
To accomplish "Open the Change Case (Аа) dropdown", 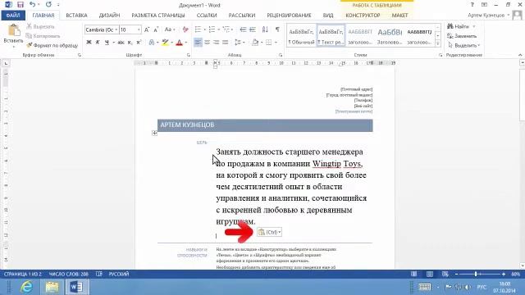I will click(170, 29).
